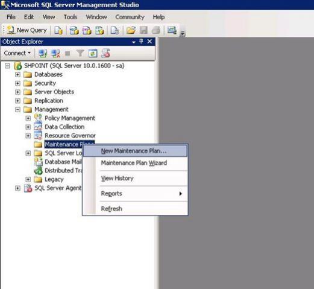Screen dimensions: 314x289
Task: Expand the Databases node
Action: (17, 75)
